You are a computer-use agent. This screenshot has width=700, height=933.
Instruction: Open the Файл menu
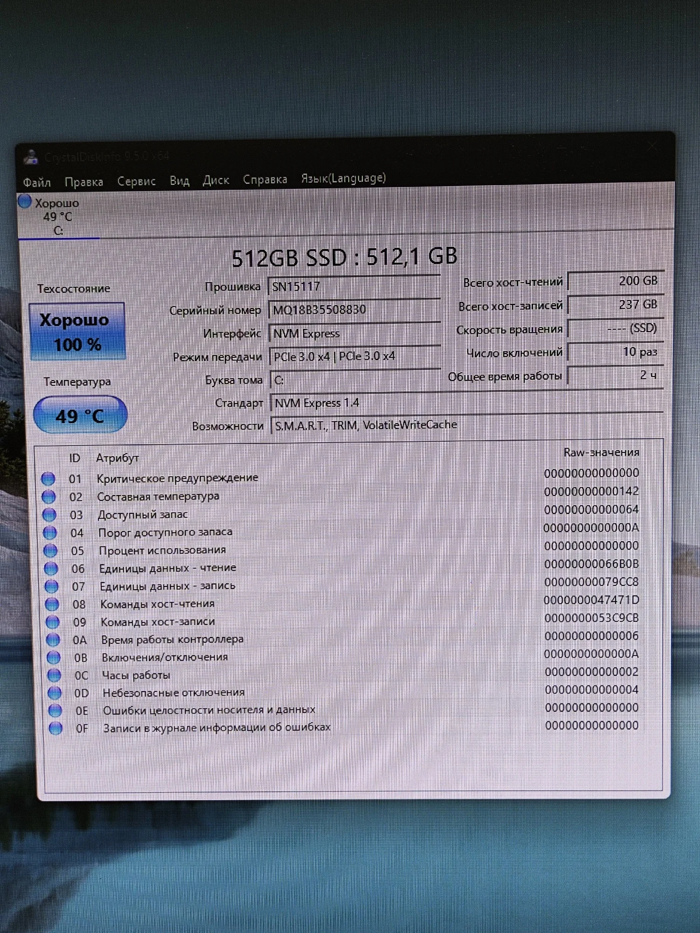[37, 182]
